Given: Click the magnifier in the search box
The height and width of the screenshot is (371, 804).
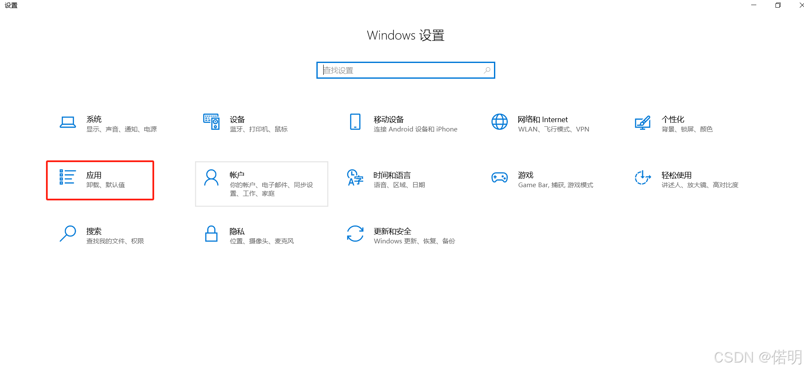Looking at the screenshot, I should (487, 70).
